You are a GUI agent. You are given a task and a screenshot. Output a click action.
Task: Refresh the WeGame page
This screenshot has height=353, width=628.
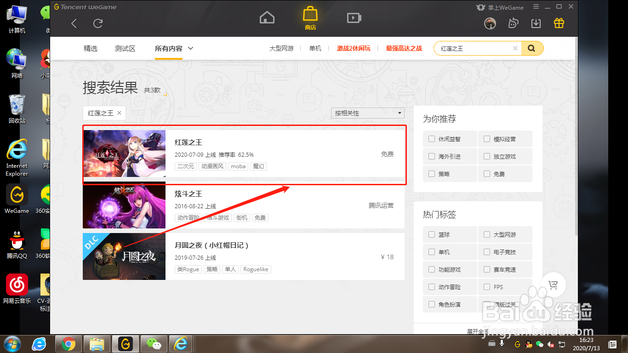point(97,23)
